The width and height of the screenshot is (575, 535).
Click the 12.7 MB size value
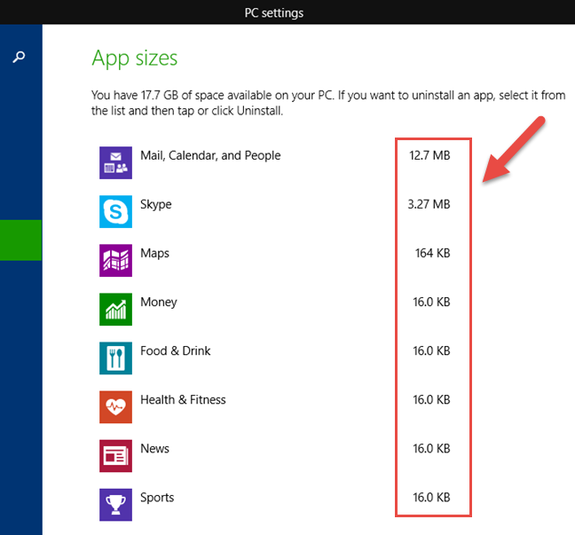pyautogui.click(x=429, y=155)
